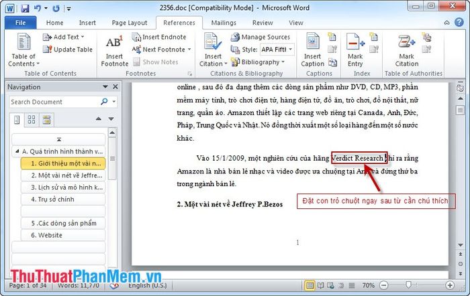Select heading 6. Website
This screenshot has height=296, width=470.
click(63, 235)
